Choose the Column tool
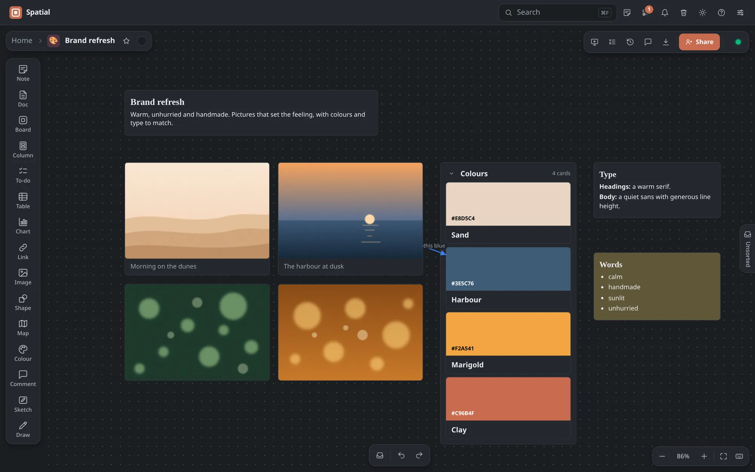The height and width of the screenshot is (472, 755). [23, 150]
